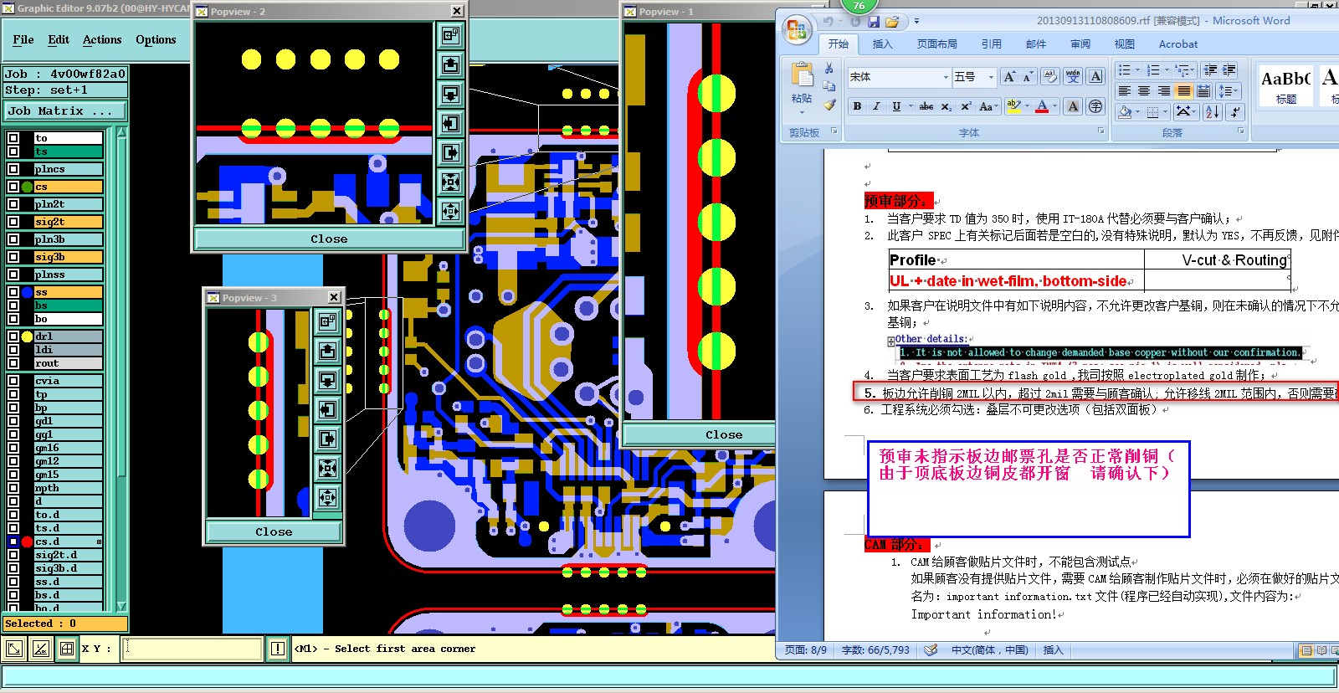Click the Justify alignment icon
The width and height of the screenshot is (1339, 693).
pyautogui.click(x=1183, y=90)
